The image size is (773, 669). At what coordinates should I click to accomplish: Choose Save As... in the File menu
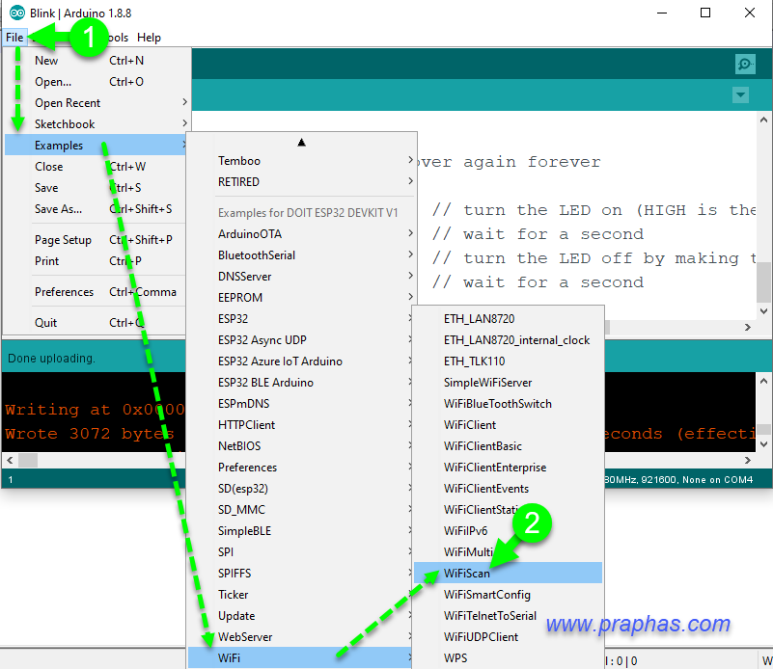(96, 209)
